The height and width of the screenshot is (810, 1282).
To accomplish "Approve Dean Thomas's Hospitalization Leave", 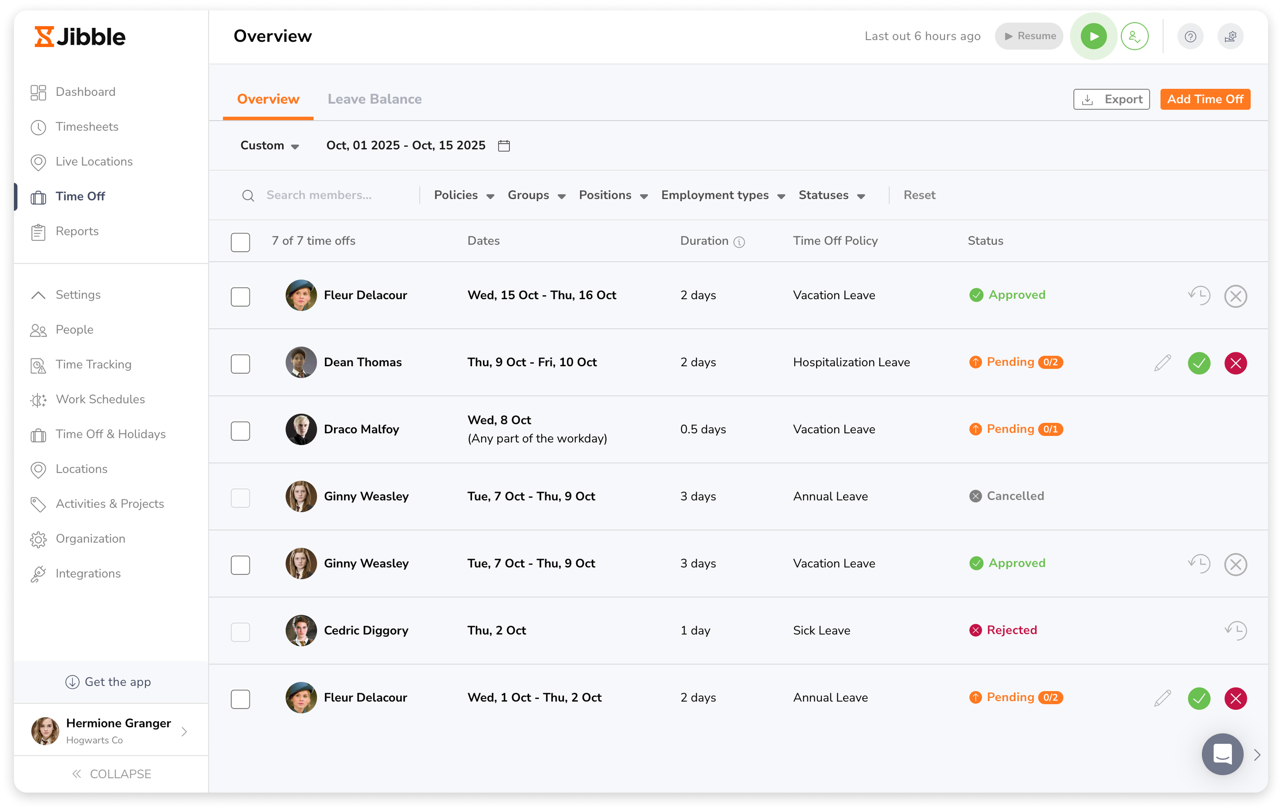I will click(1199, 363).
